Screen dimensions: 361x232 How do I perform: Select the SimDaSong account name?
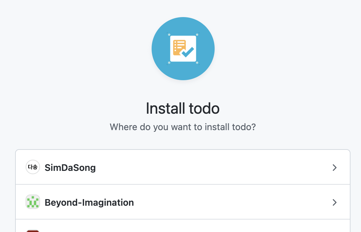point(70,168)
